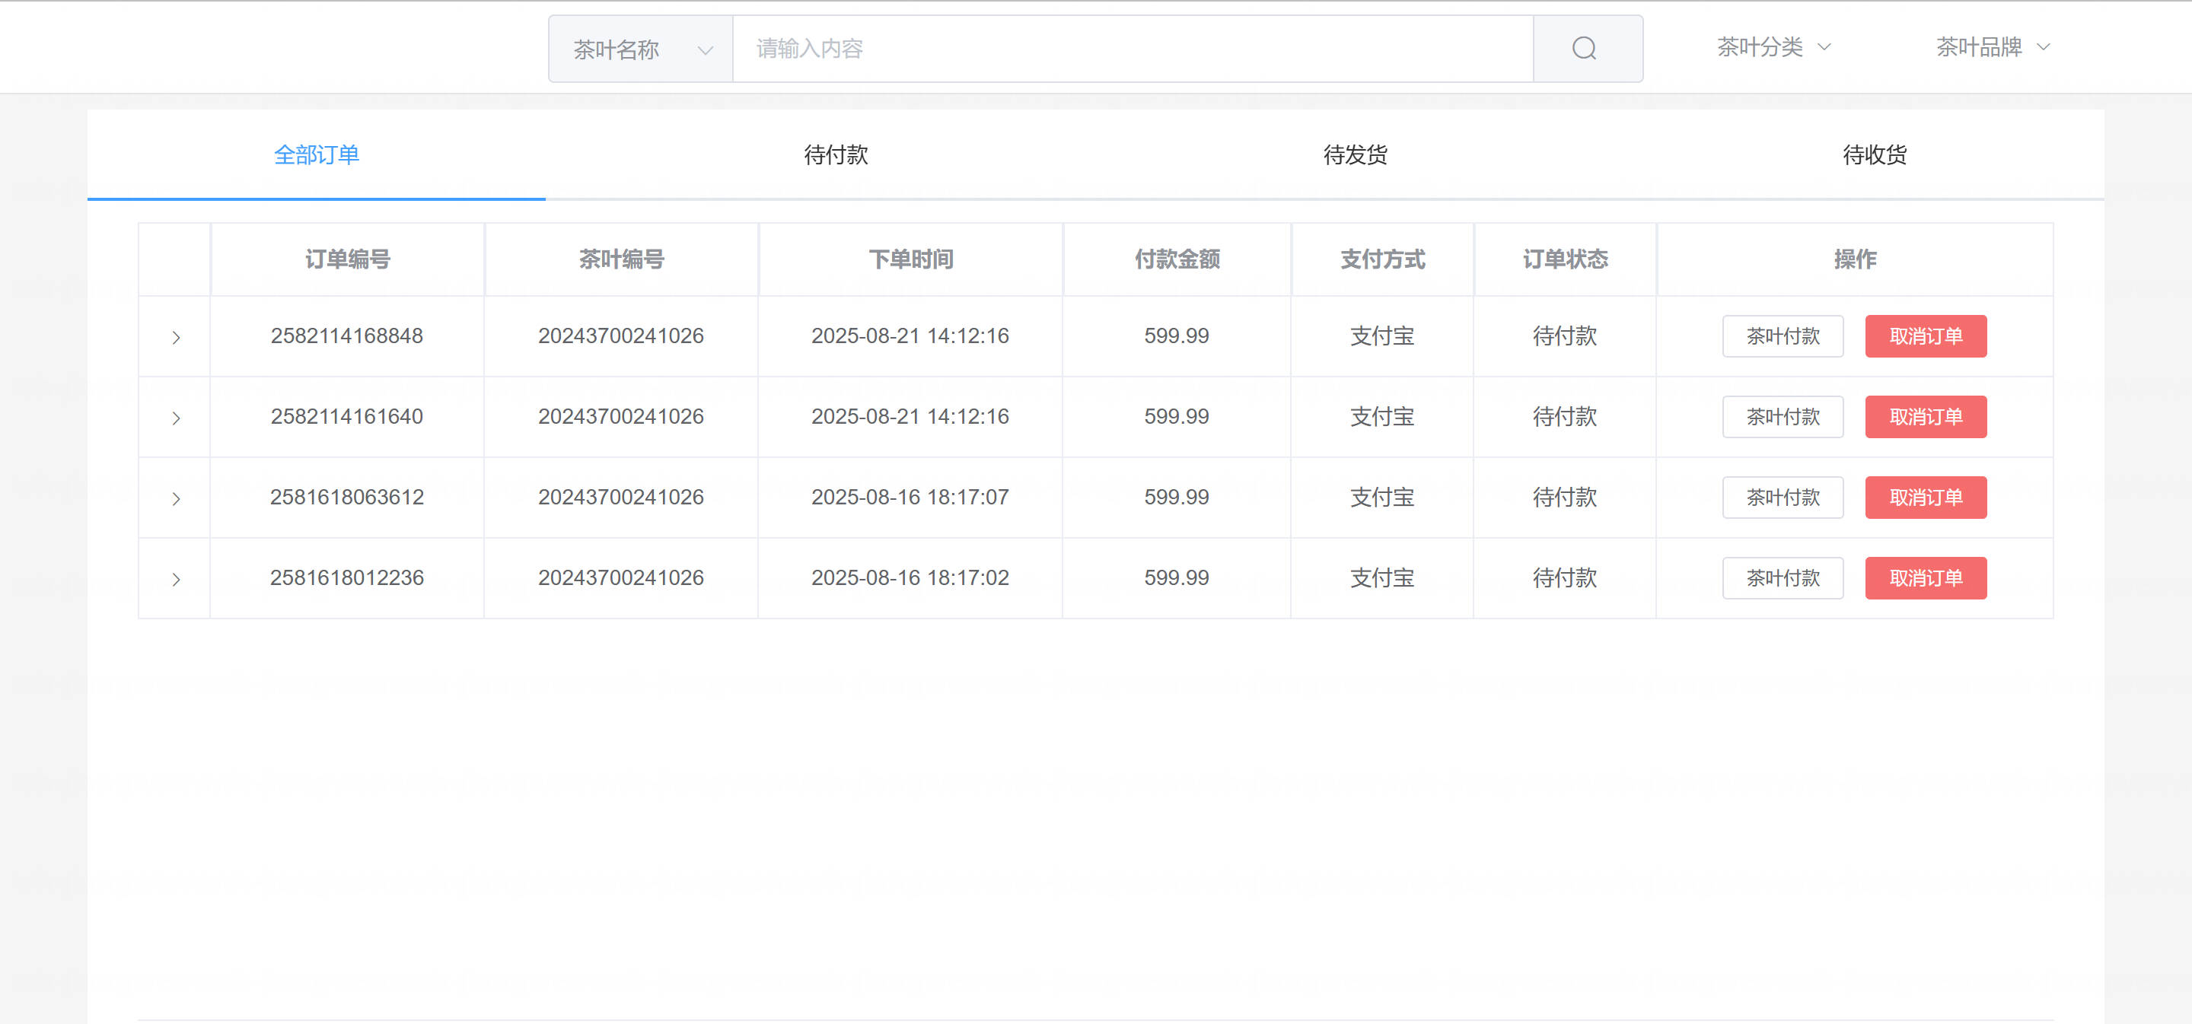Select the 全部订单 tab
The height and width of the screenshot is (1024, 2192).
(317, 154)
